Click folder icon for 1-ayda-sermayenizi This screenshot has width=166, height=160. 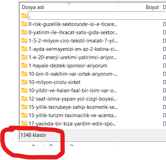point(24,49)
